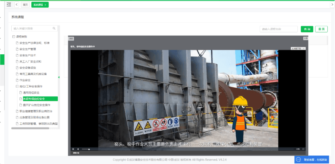Viewport: 335px width, 164px height.
Task: Click the right arrow at top-right corner
Action: 332,4
